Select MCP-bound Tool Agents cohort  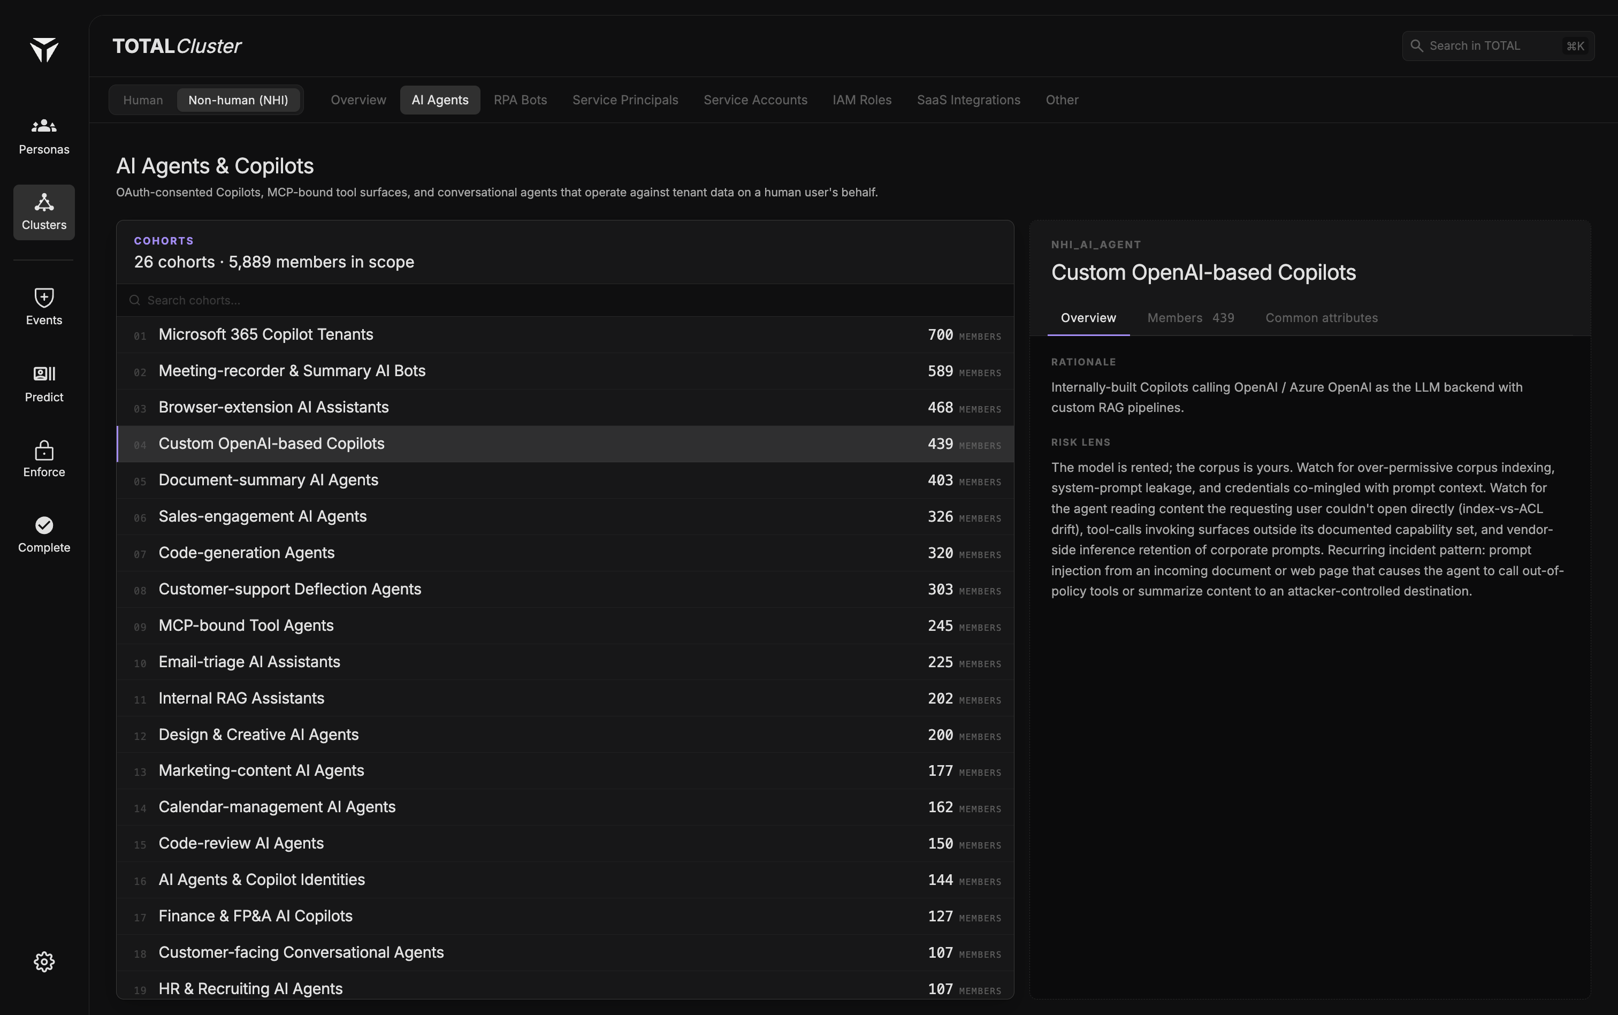click(565, 625)
